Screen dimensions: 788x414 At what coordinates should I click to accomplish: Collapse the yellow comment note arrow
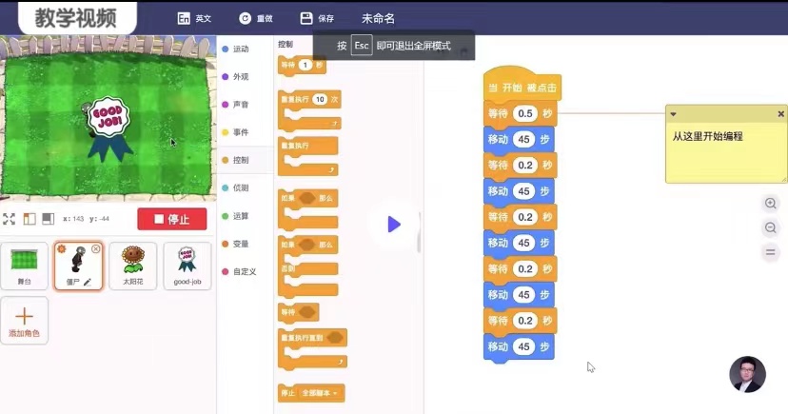coord(674,114)
